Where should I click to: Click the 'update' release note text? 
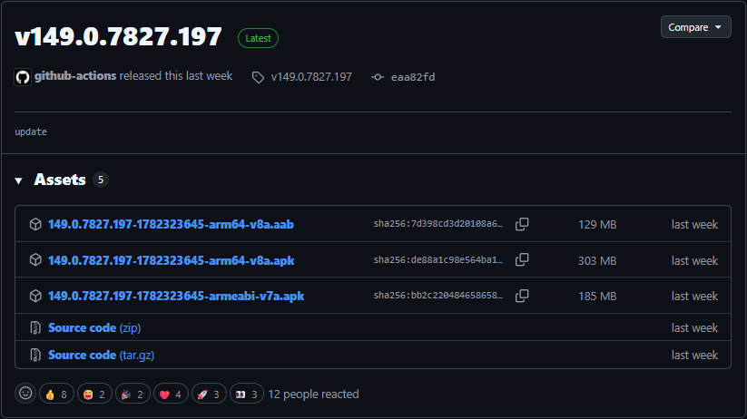pyautogui.click(x=31, y=132)
